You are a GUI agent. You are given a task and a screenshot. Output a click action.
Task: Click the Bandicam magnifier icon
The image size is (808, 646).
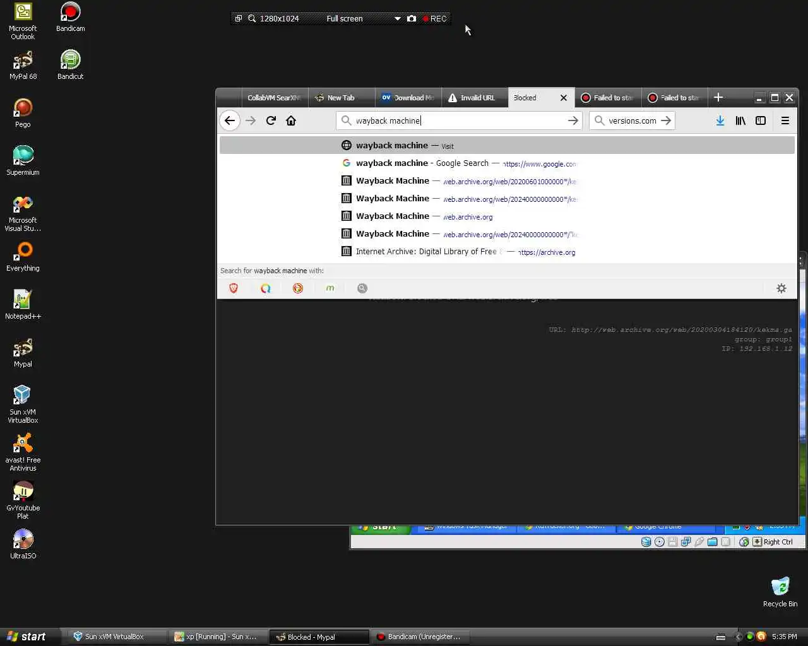pos(252,18)
